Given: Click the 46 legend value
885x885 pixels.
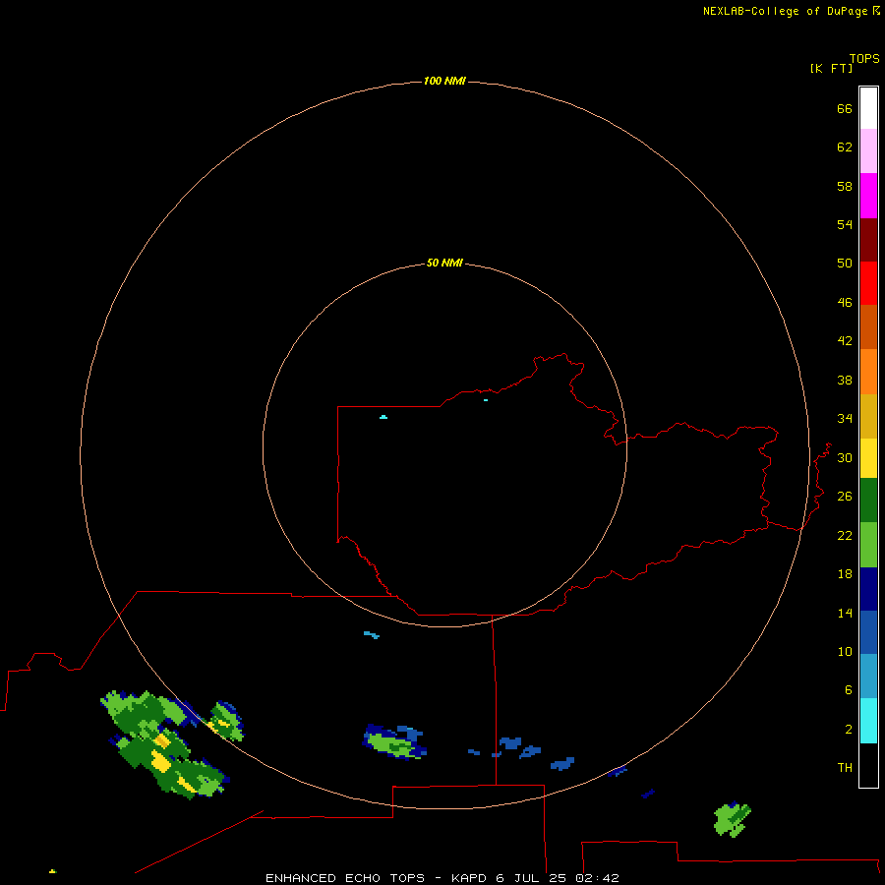Looking at the screenshot, I should [845, 302].
